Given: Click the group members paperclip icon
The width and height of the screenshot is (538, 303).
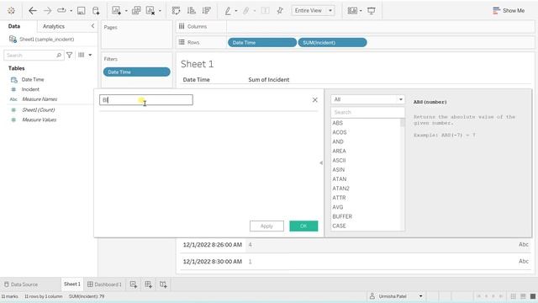Looking at the screenshot, I should click(246, 11).
